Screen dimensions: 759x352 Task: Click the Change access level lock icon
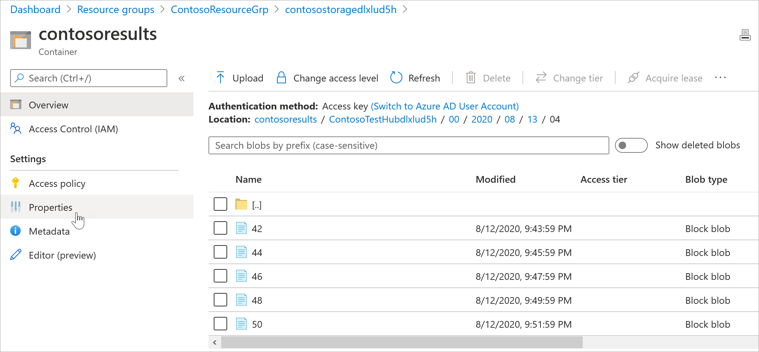coord(281,78)
